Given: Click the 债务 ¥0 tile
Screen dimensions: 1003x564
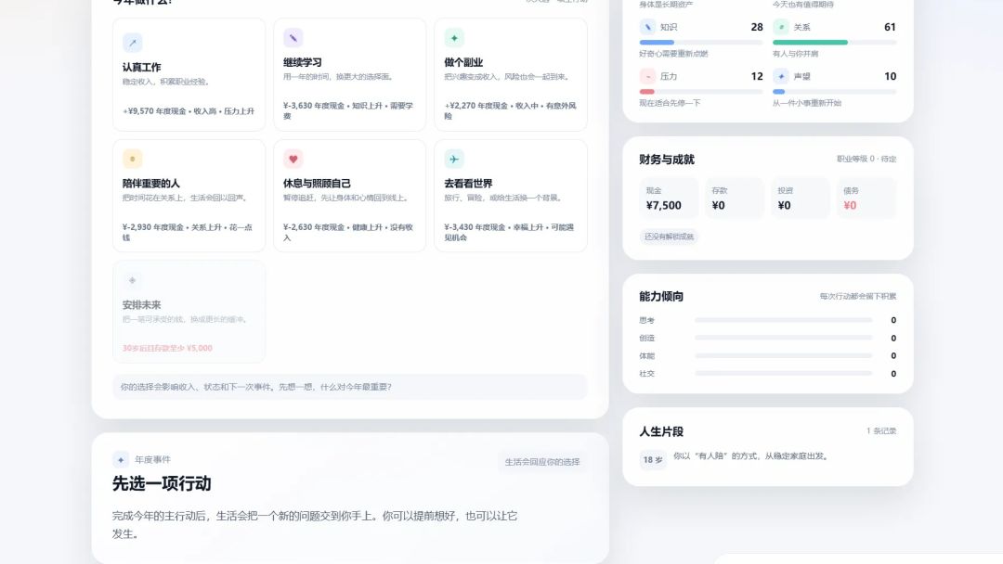Looking at the screenshot, I should [866, 198].
